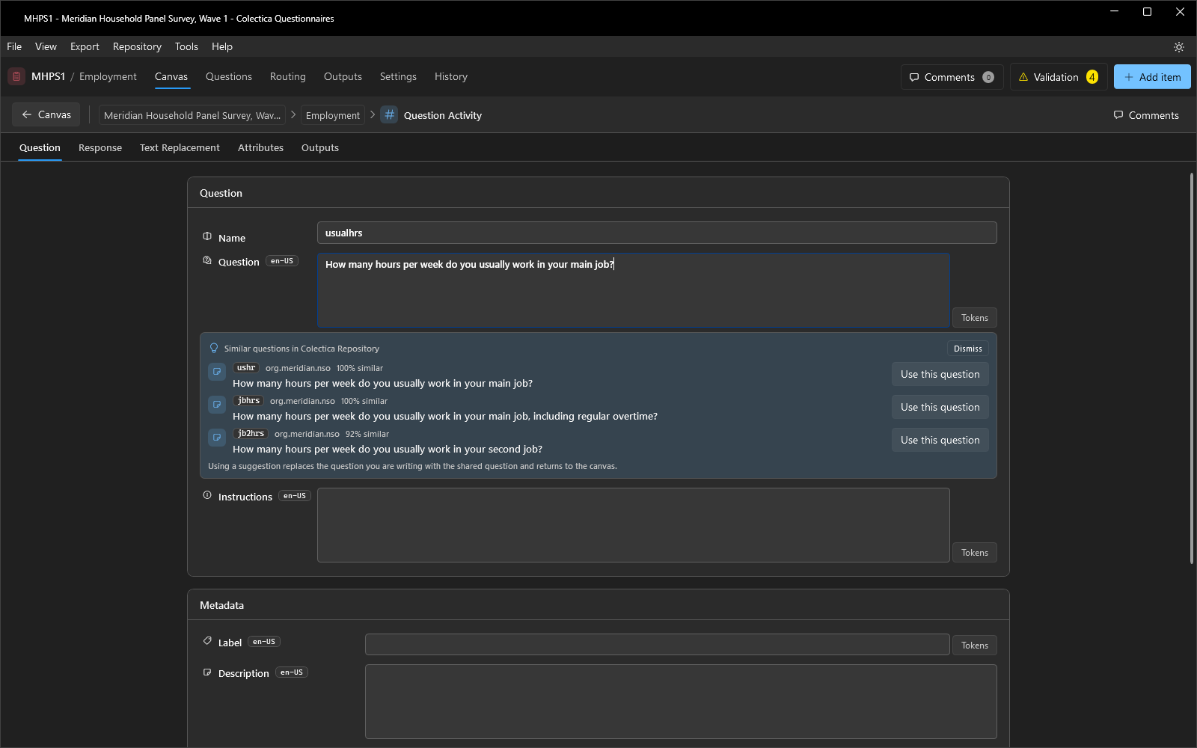
Task: Click Tokens button beside Label field
Action: (x=975, y=646)
